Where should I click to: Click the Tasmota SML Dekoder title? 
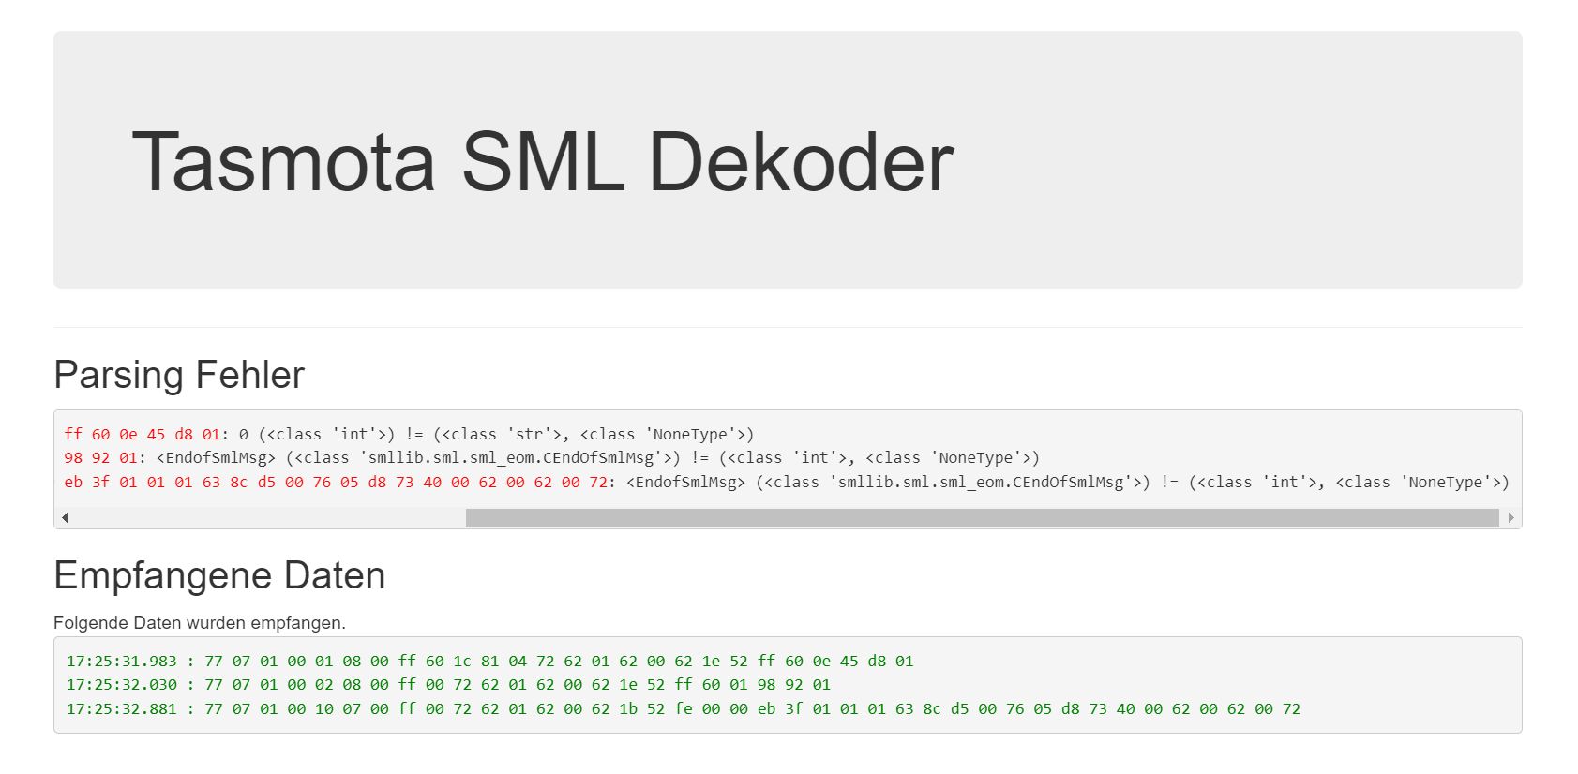click(x=543, y=161)
